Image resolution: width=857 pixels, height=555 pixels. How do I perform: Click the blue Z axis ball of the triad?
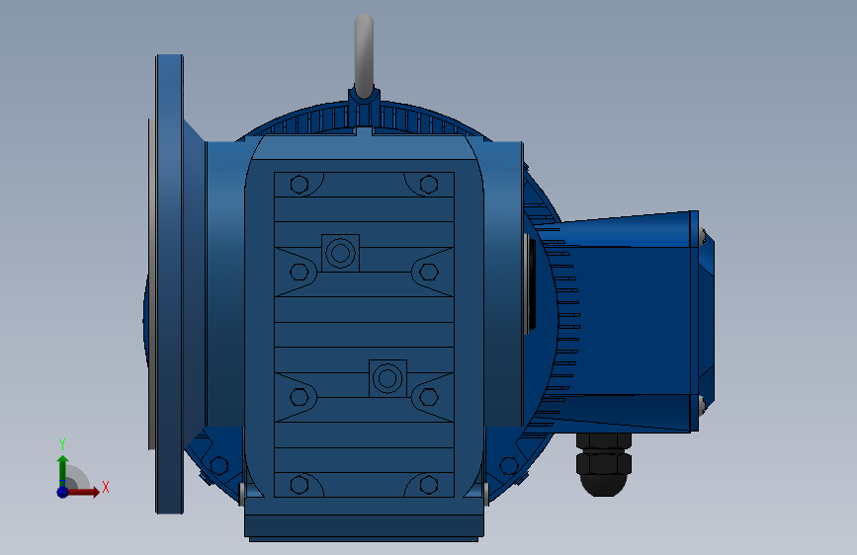[63, 492]
